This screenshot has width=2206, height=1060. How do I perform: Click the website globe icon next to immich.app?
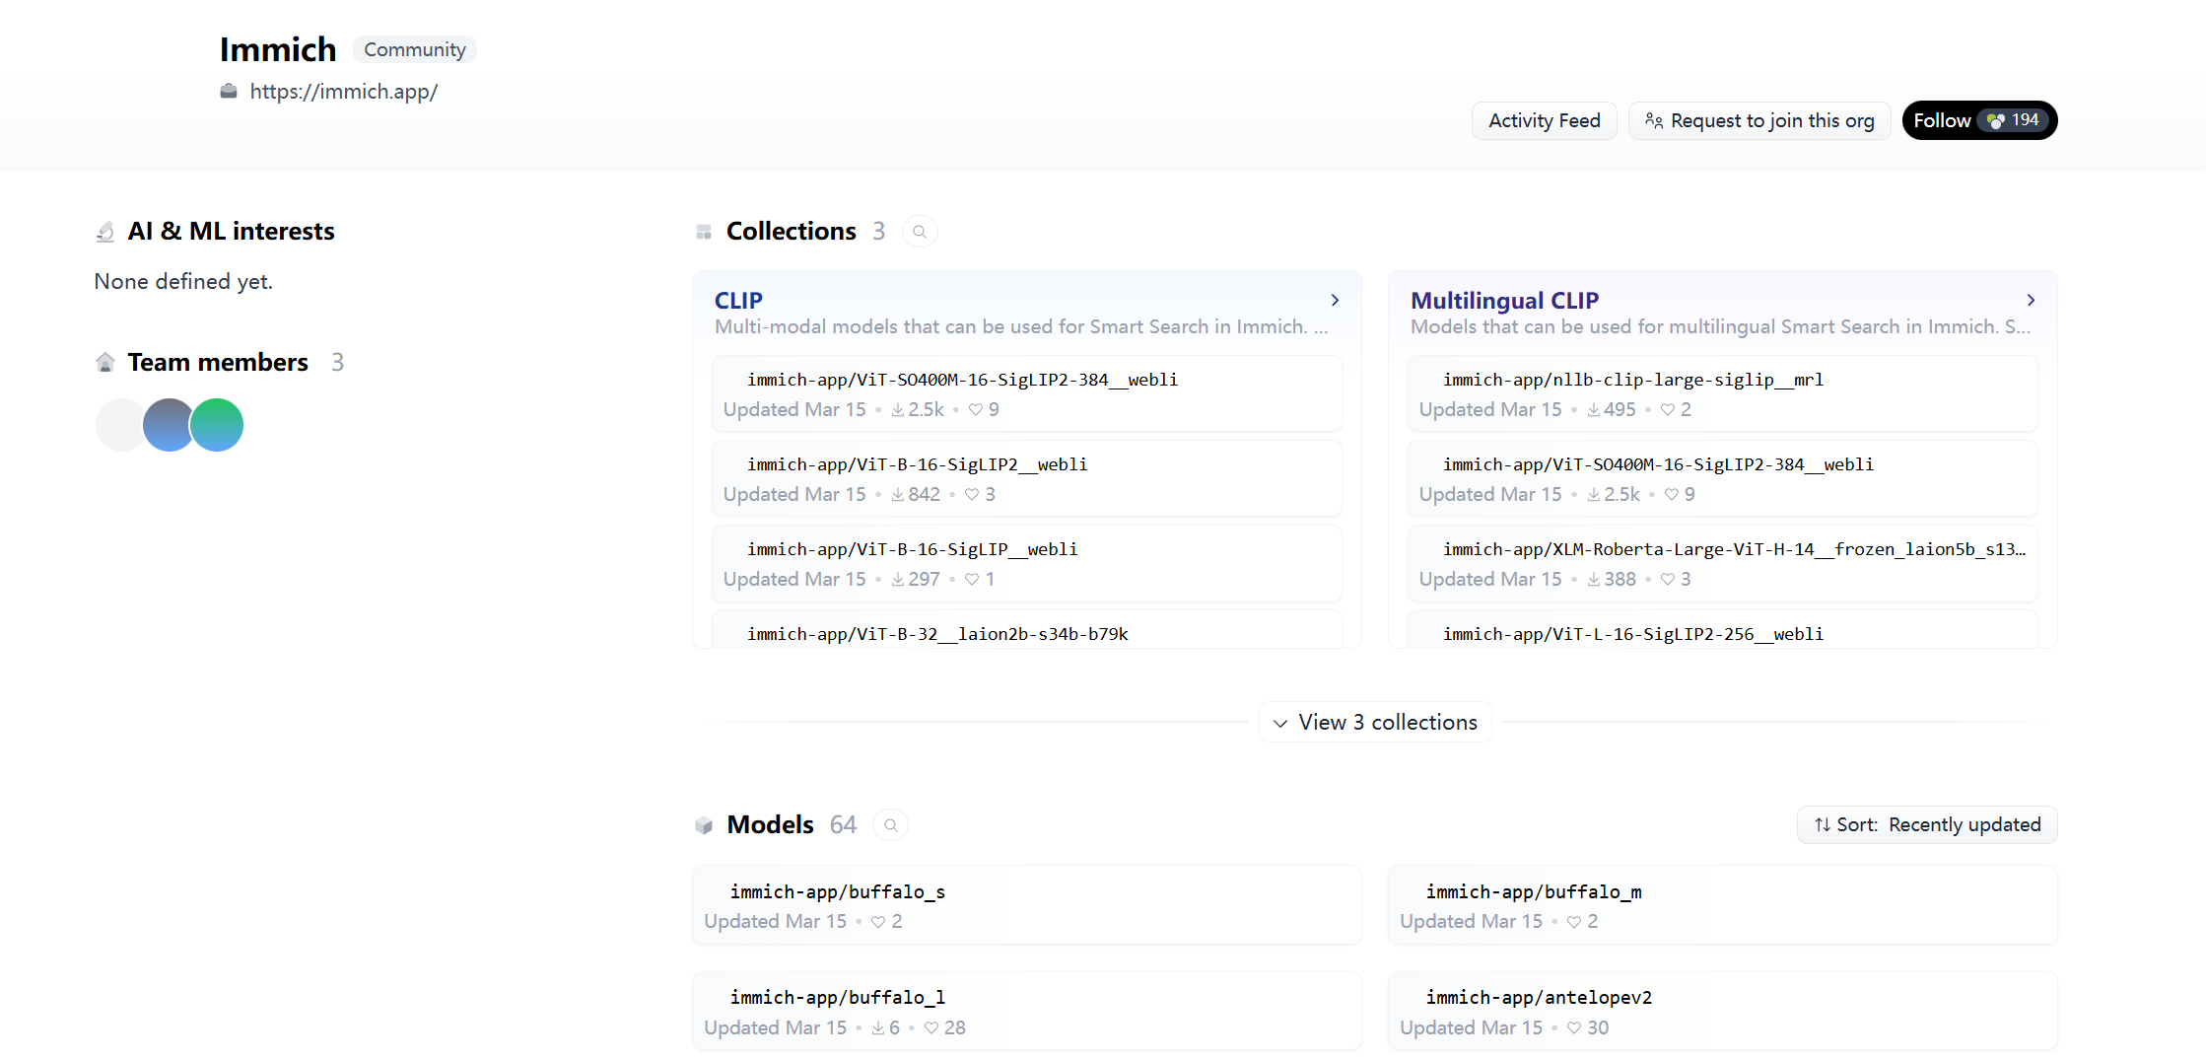coord(228,91)
